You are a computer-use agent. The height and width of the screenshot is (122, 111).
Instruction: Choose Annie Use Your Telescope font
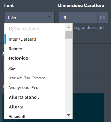[x=34, y=78]
